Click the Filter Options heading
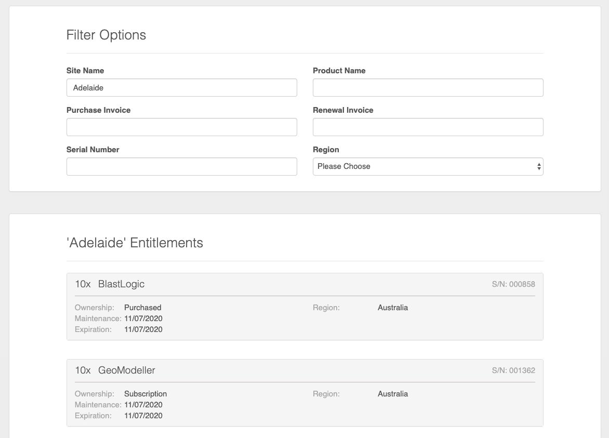 [106, 35]
